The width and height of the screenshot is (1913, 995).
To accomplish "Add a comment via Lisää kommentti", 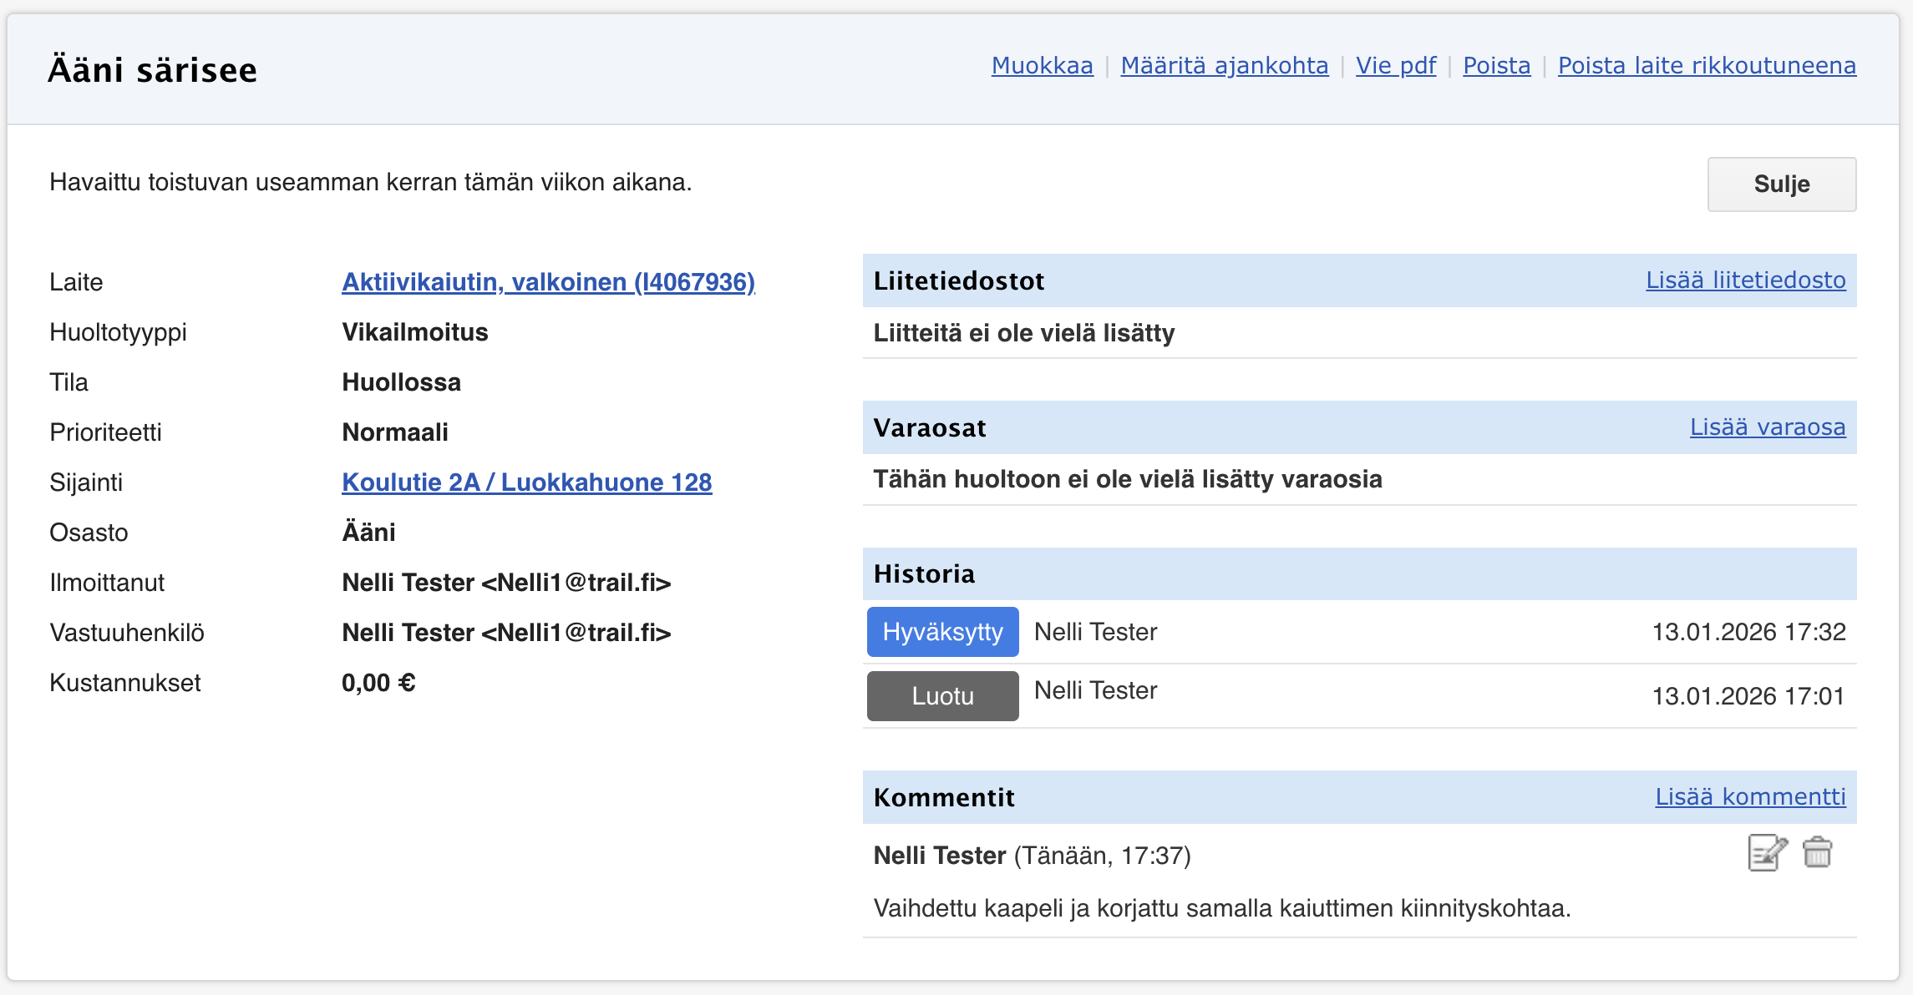I will point(1750,797).
